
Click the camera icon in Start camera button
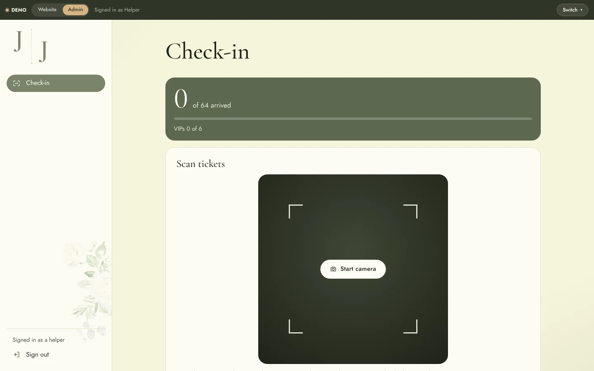tap(333, 269)
